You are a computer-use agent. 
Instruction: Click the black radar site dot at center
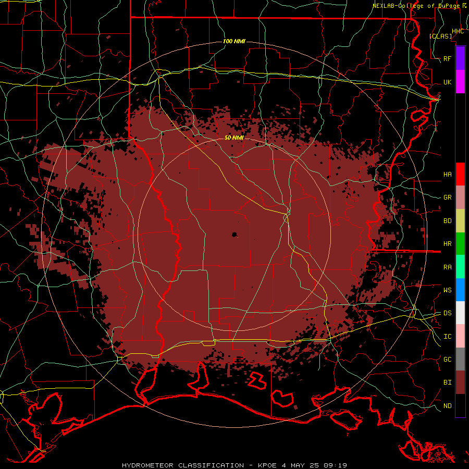click(x=235, y=235)
